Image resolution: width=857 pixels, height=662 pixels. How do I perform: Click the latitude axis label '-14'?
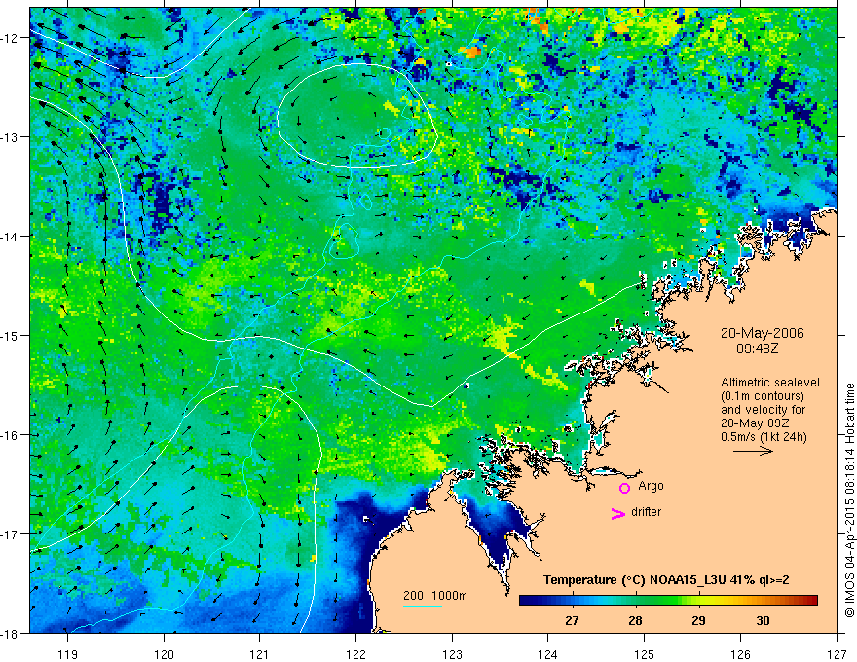[x=11, y=237]
